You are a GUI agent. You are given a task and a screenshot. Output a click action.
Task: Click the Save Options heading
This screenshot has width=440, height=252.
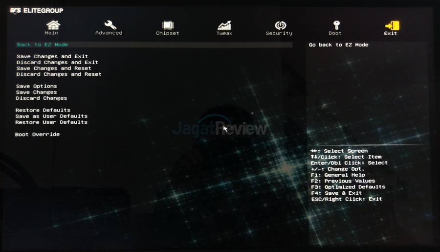[37, 87]
